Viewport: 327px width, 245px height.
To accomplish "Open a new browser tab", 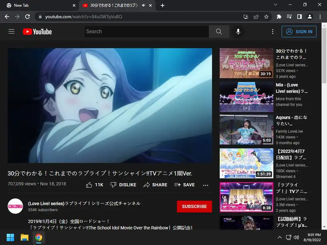I will (163, 5).
